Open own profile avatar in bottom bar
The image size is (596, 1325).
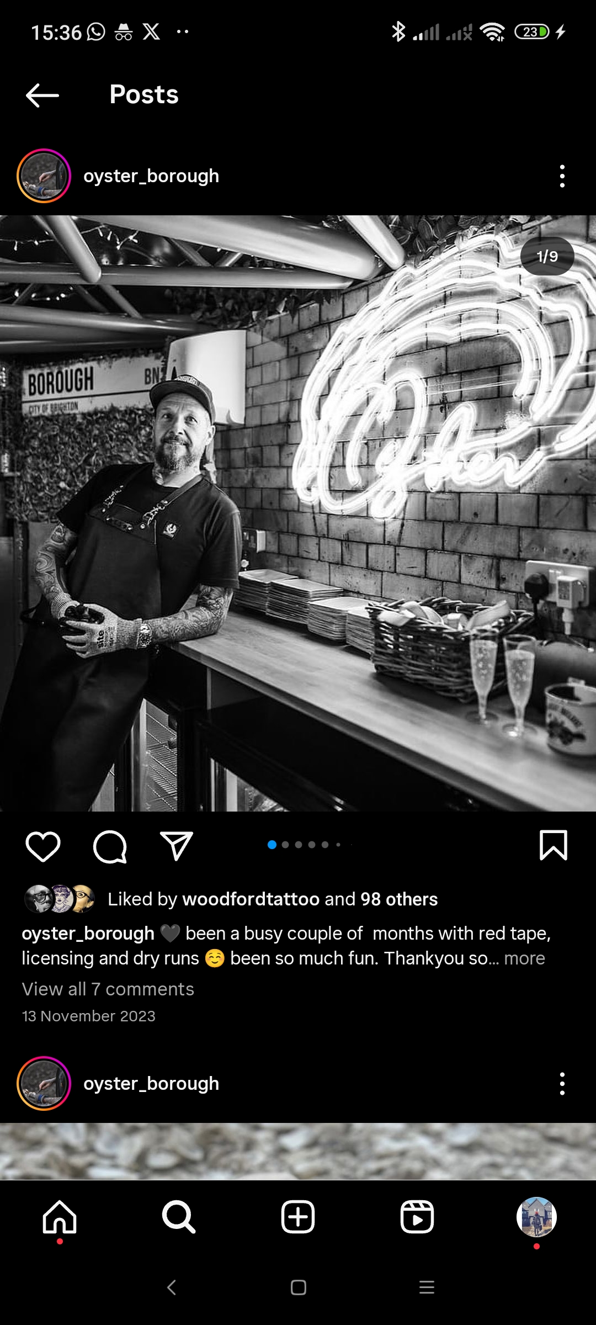[536, 1217]
